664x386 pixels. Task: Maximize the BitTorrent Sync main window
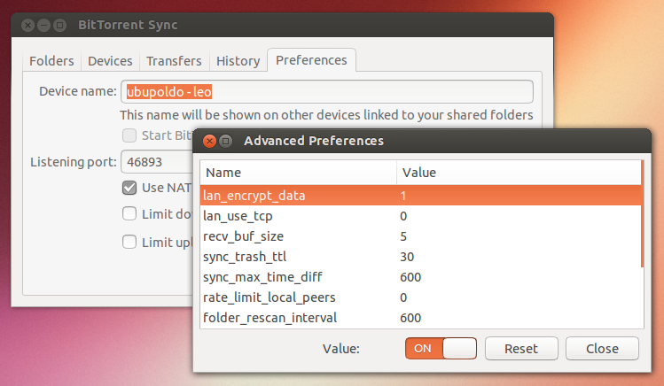pyautogui.click(x=60, y=26)
